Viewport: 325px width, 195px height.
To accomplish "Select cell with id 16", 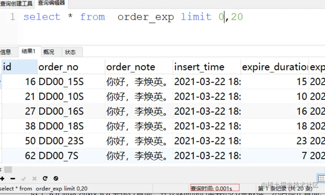I will point(19,82).
